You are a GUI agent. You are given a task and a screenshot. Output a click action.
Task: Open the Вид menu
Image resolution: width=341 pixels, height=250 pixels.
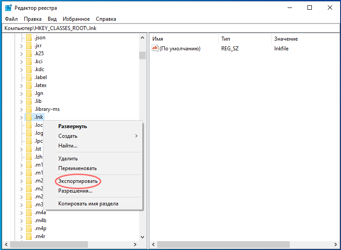coord(52,19)
